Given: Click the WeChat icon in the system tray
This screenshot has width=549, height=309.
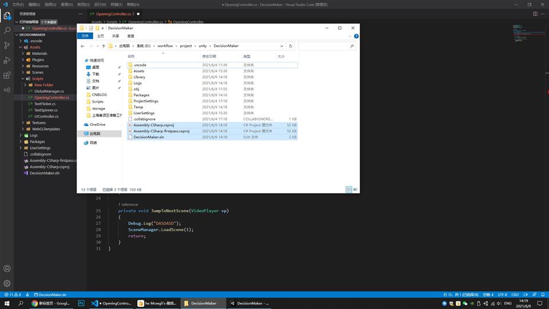Looking at the screenshot, I should point(465,303).
